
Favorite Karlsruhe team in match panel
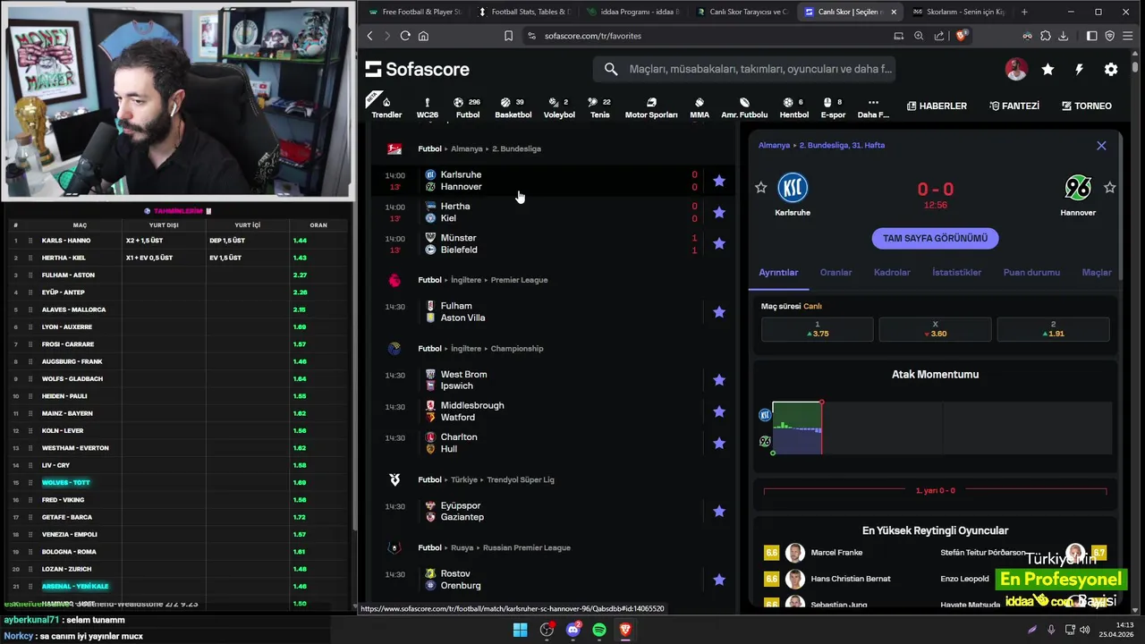click(x=761, y=187)
